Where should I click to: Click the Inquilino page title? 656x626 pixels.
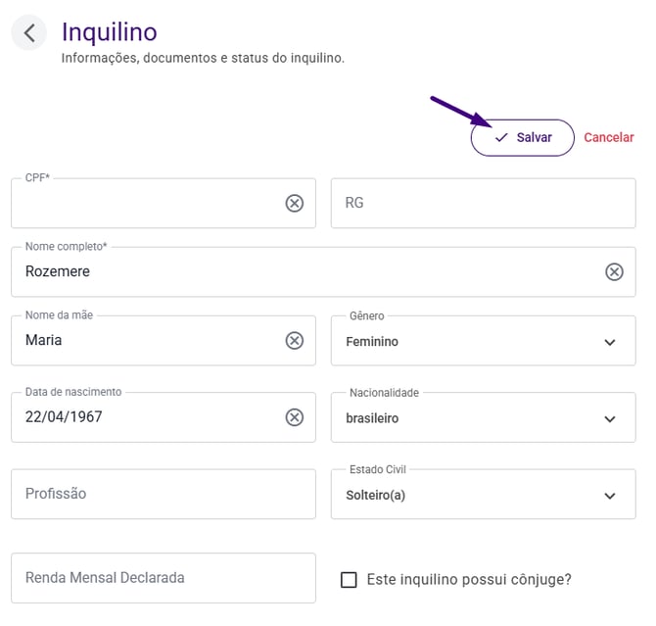point(109,32)
